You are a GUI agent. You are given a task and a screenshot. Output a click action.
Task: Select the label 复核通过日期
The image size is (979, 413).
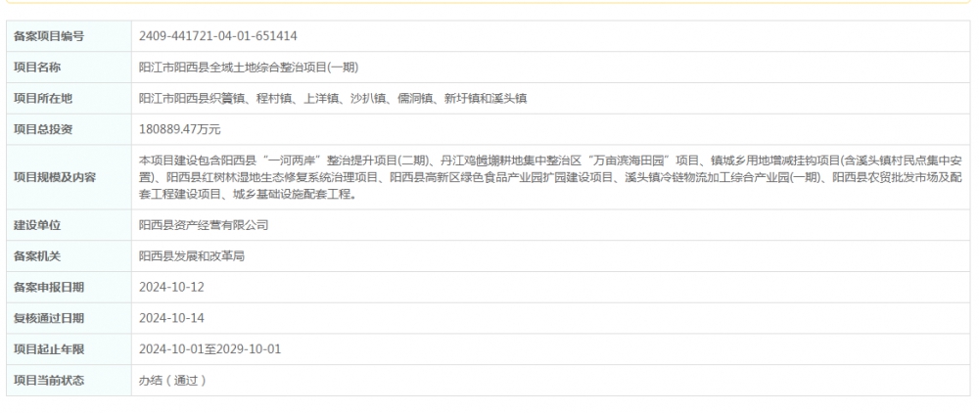coord(49,319)
